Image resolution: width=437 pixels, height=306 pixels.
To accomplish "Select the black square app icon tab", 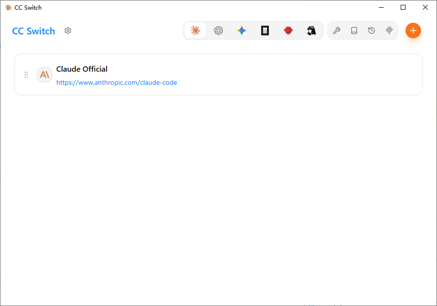I will pos(265,31).
